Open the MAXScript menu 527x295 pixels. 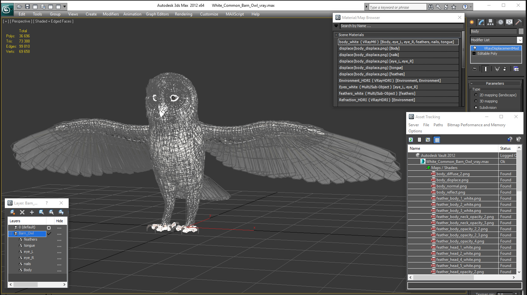(235, 14)
